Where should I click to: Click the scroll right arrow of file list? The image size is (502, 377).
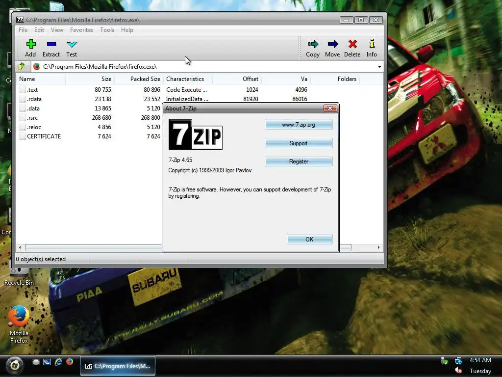[379, 247]
